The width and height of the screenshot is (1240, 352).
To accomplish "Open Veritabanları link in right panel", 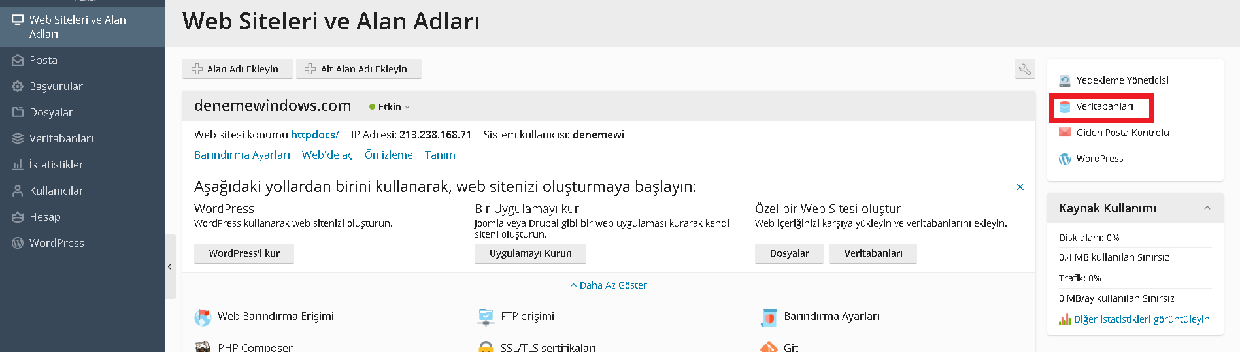I will coord(1105,106).
